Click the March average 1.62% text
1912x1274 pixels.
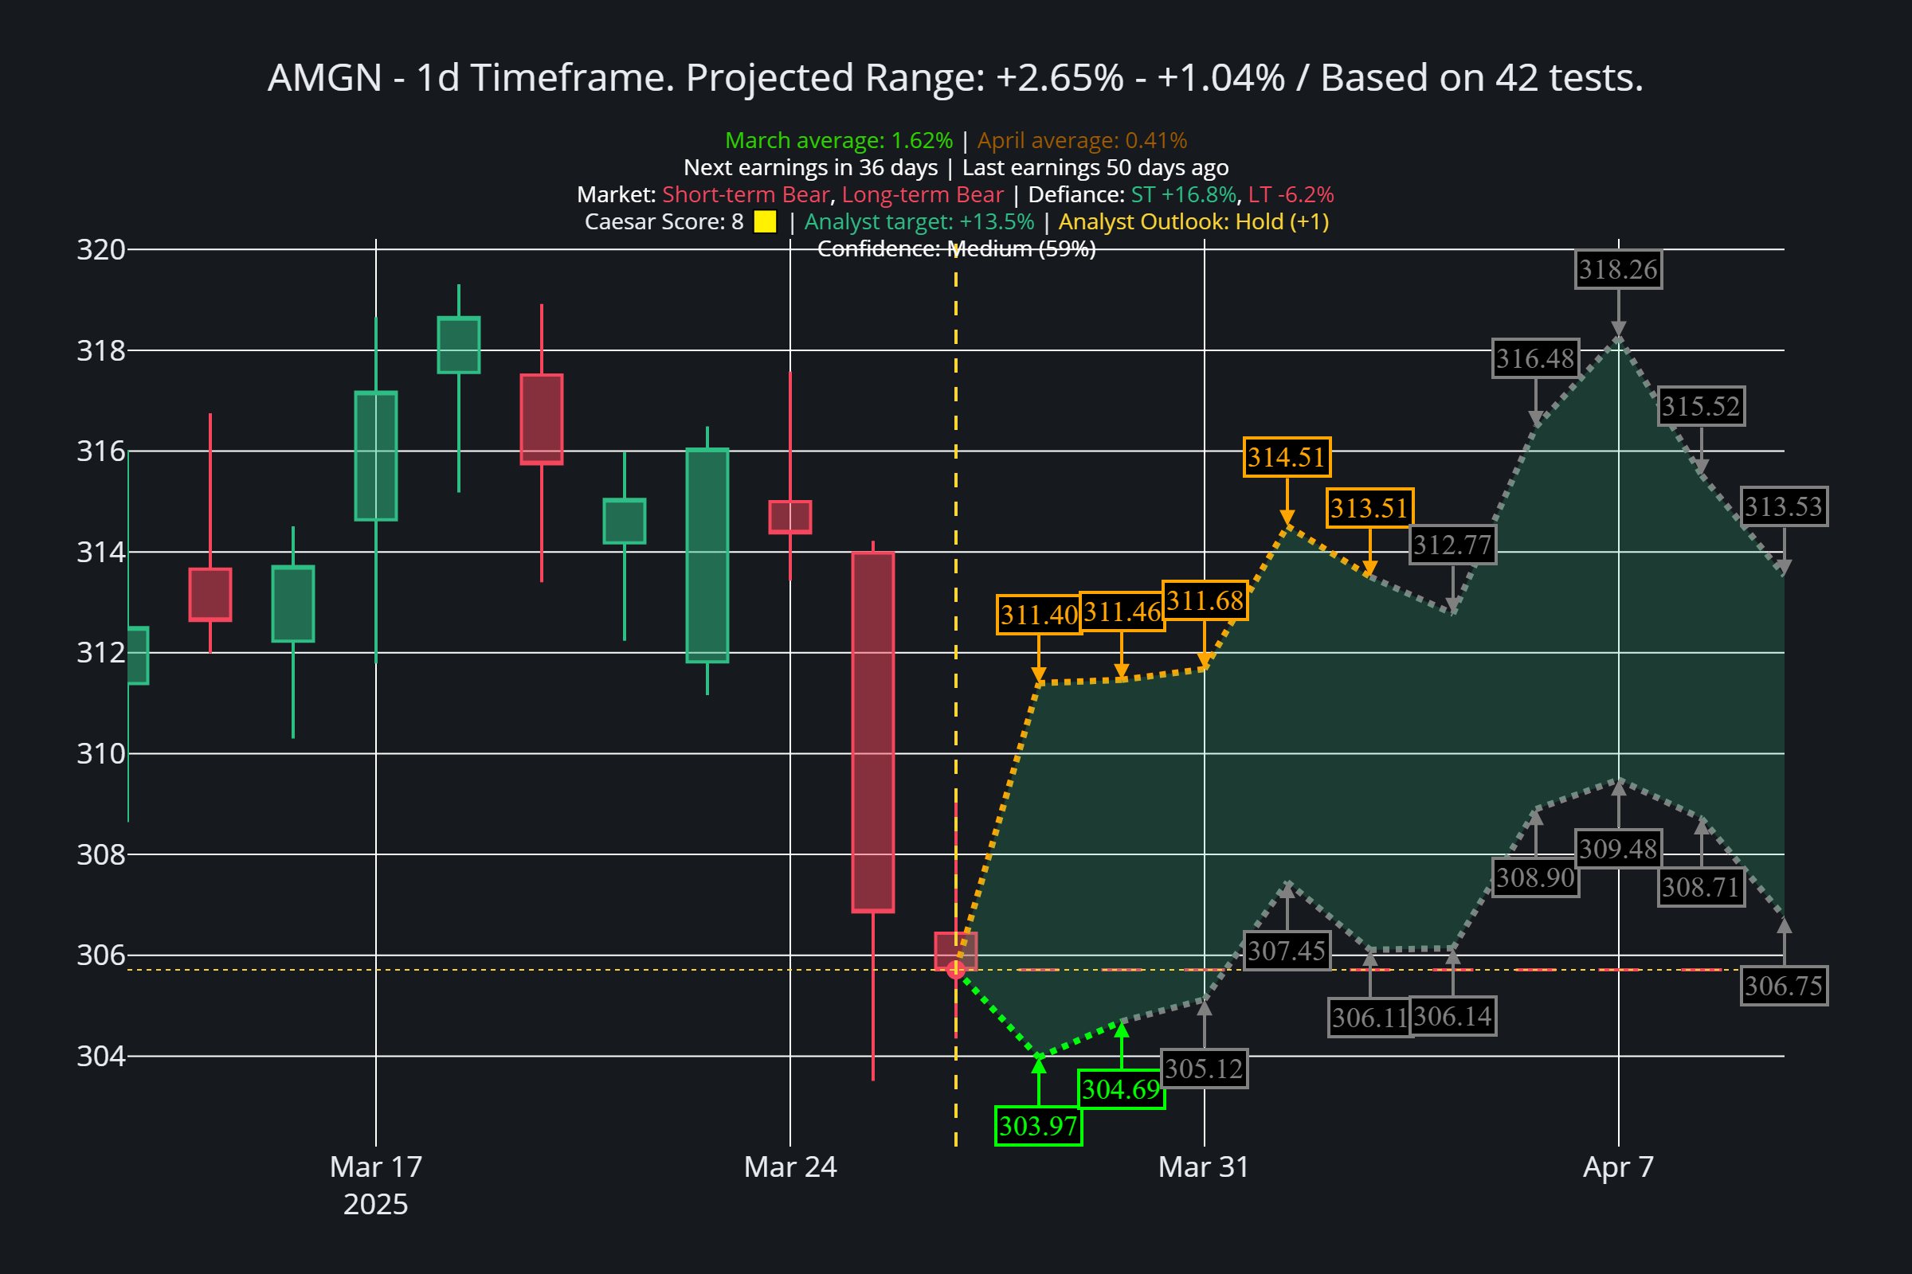click(x=839, y=141)
